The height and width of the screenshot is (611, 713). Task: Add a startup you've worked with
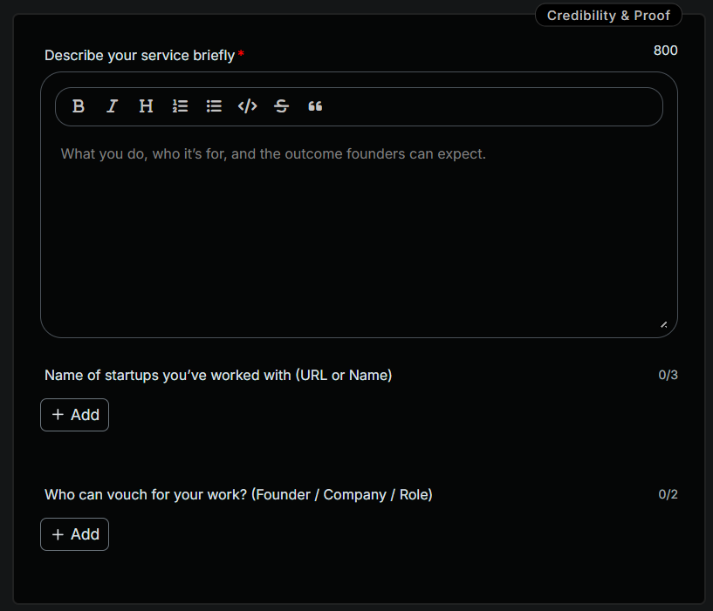[x=74, y=415]
